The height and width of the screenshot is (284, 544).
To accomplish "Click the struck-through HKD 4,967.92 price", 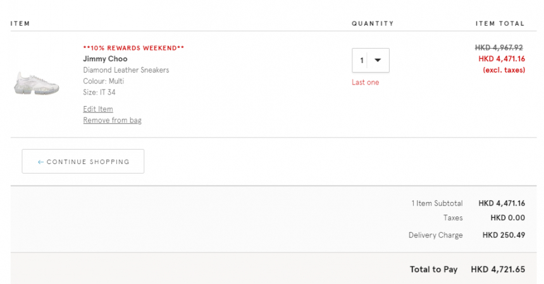I will 499,47.
